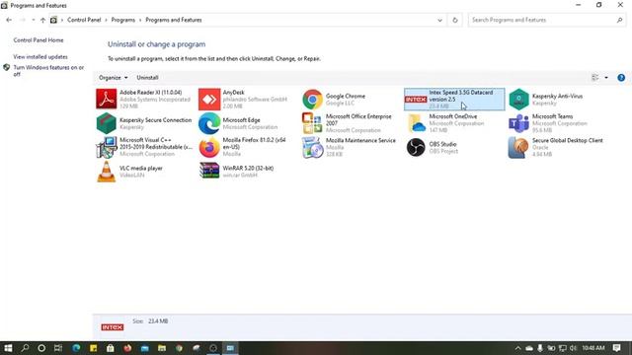The width and height of the screenshot is (632, 355).
Task: Open Windows taskbar search
Action: [x=25, y=348]
